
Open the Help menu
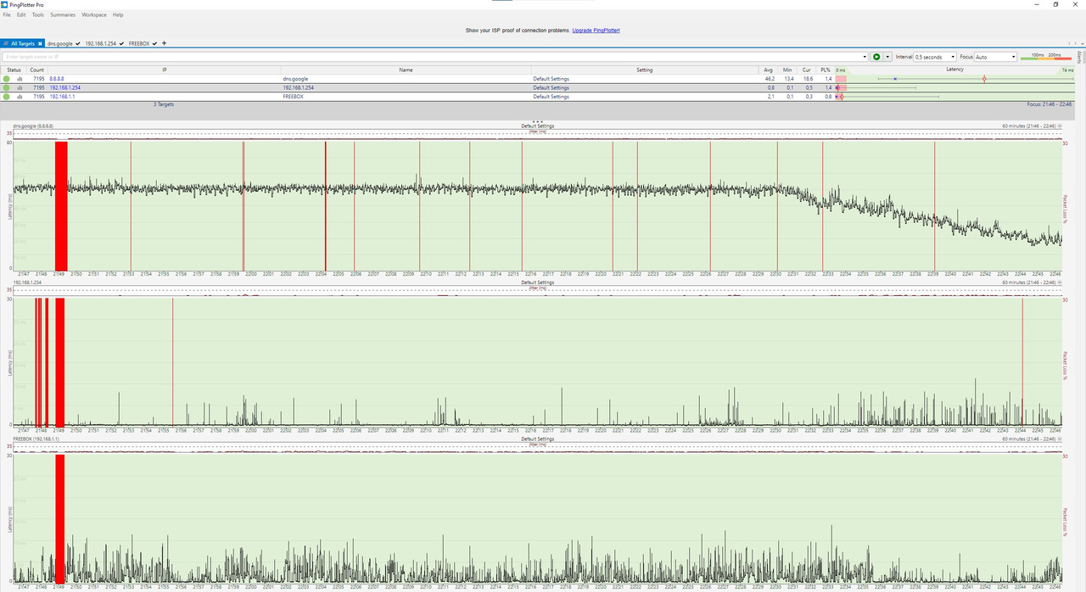pyautogui.click(x=118, y=14)
